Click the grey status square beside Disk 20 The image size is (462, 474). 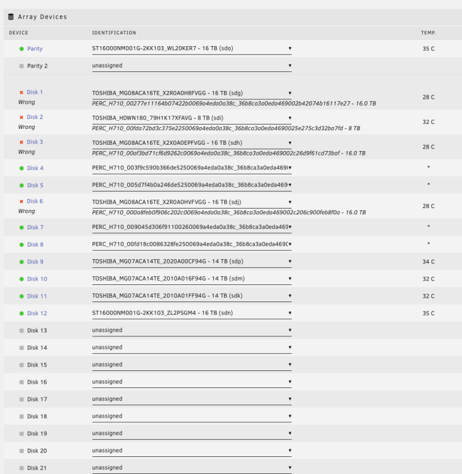[x=22, y=451]
